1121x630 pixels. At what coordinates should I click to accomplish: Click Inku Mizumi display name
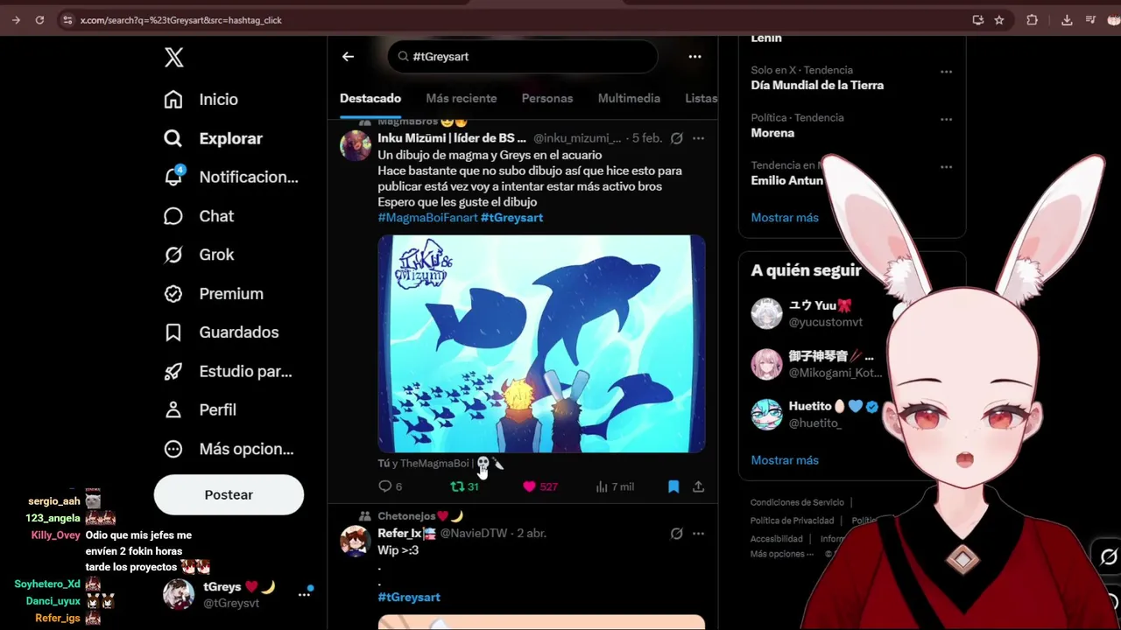452,138
